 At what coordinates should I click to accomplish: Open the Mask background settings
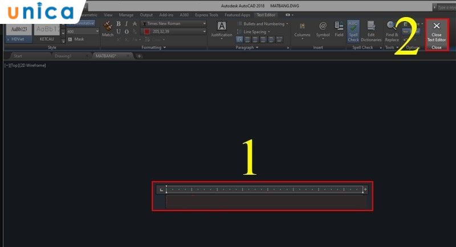pyautogui.click(x=76, y=39)
